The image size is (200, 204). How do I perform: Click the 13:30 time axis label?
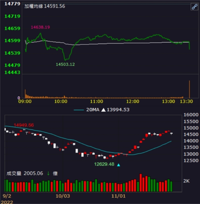coord(186,101)
